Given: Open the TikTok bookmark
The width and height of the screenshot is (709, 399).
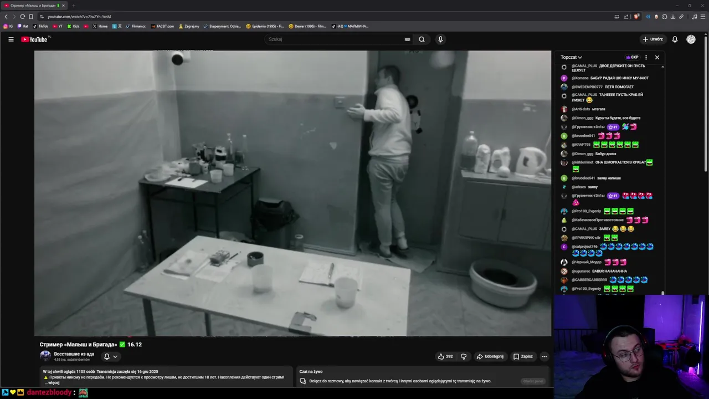Looking at the screenshot, I should click(40, 26).
